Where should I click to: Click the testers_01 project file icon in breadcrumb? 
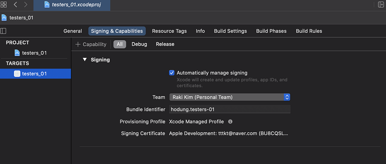click(4, 18)
